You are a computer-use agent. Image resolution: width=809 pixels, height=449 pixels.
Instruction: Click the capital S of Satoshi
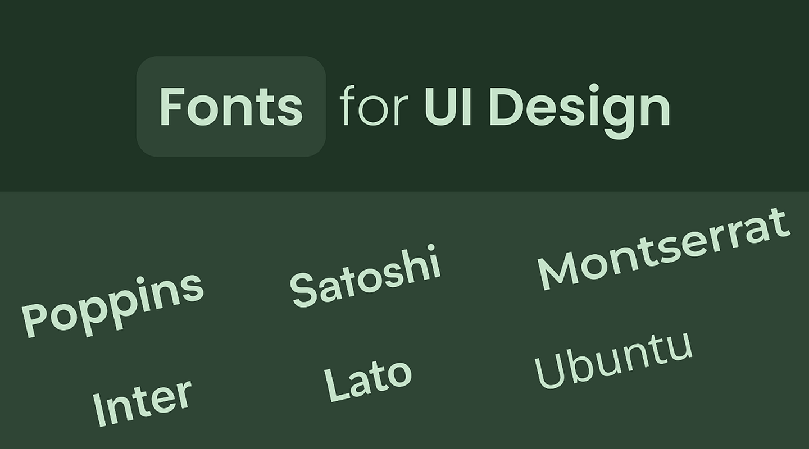coord(304,290)
